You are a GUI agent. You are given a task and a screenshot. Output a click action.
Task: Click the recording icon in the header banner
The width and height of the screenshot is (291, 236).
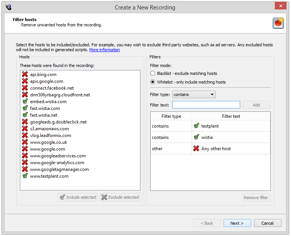278,23
